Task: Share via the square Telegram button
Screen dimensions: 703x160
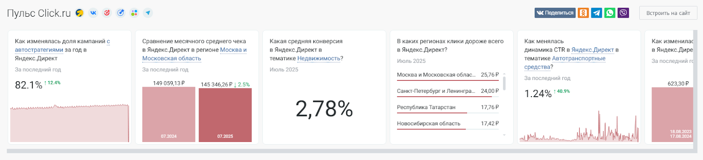Action: (x=596, y=13)
